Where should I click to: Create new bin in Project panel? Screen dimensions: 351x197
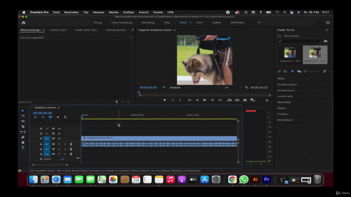(x=325, y=41)
